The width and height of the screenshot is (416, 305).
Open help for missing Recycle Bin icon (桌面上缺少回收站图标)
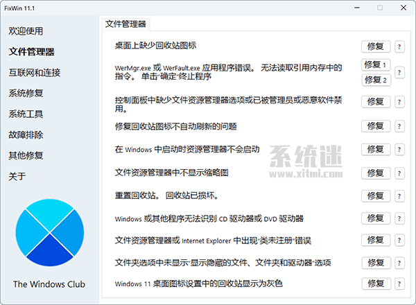click(x=399, y=46)
